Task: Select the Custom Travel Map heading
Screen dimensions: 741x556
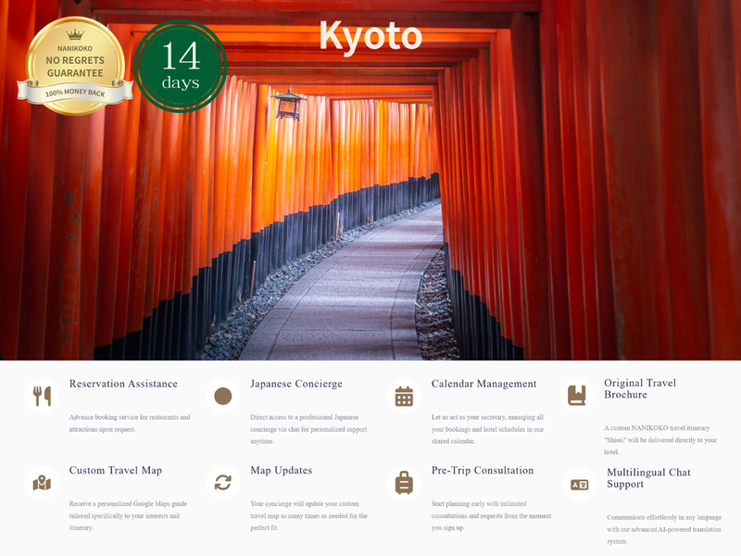Action: click(x=116, y=471)
